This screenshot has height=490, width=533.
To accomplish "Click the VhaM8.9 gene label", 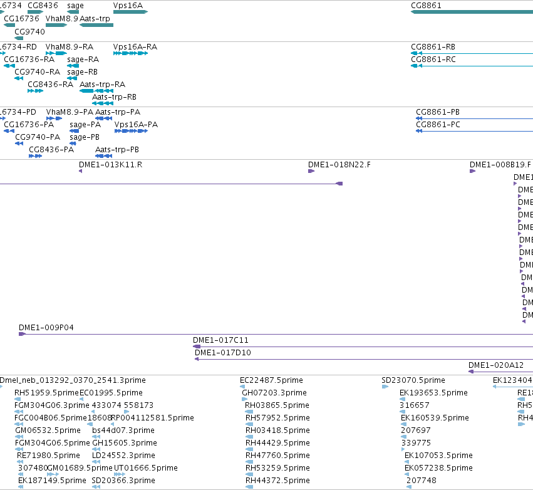I will coord(62,18).
